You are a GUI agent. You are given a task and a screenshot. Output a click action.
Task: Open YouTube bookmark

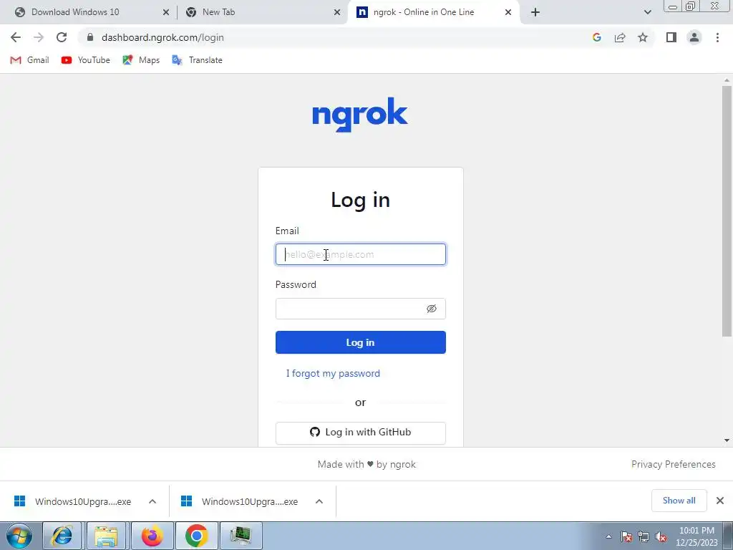coord(86,60)
